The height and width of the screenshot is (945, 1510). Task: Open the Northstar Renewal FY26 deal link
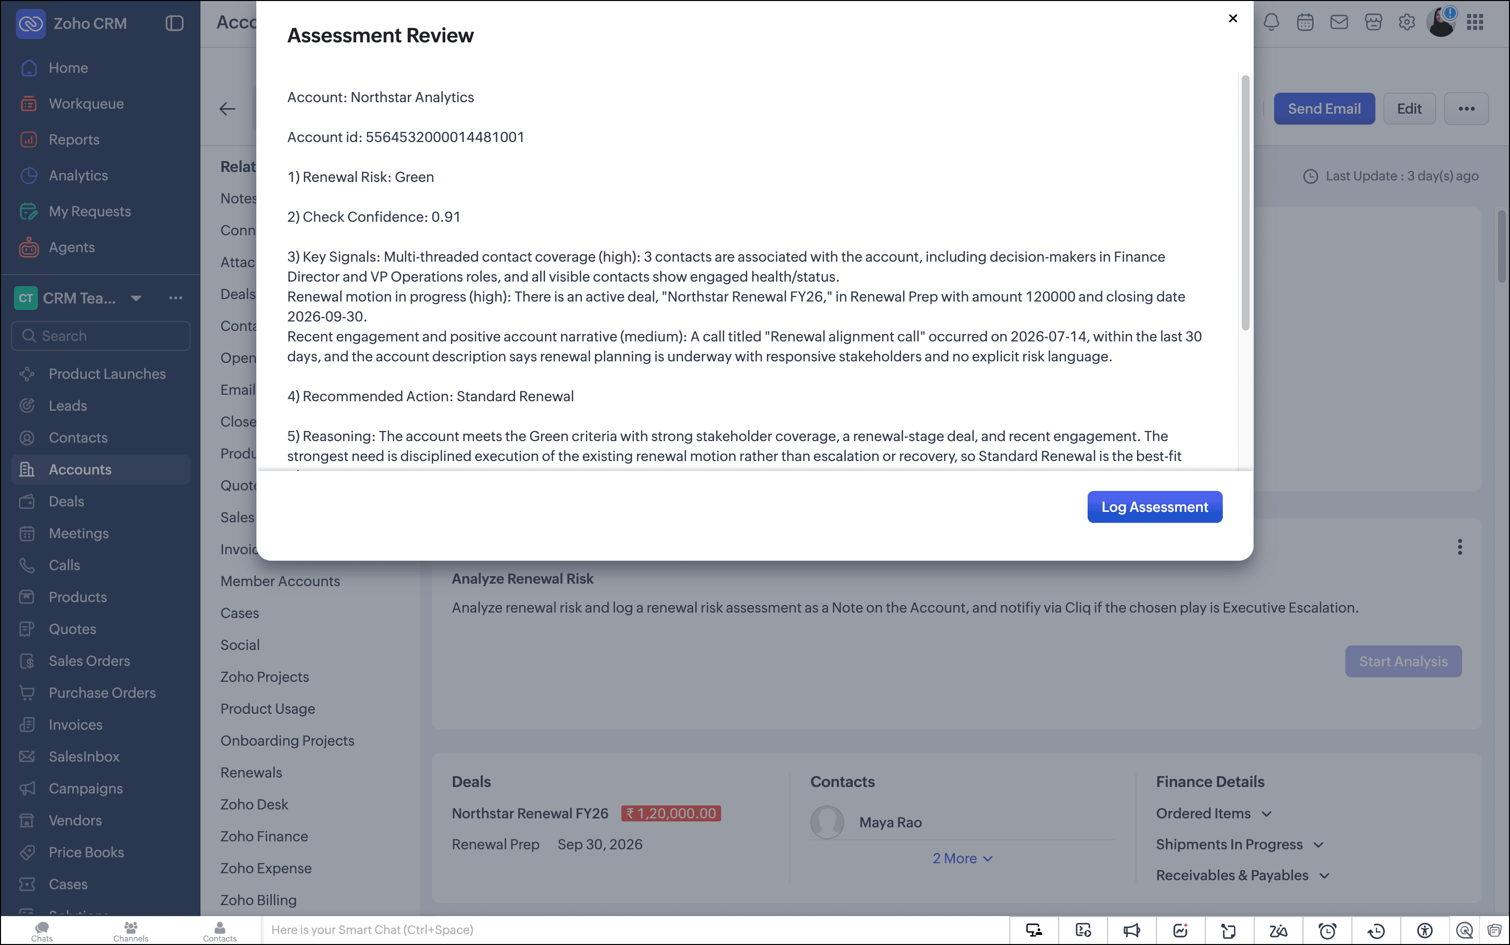(530, 813)
